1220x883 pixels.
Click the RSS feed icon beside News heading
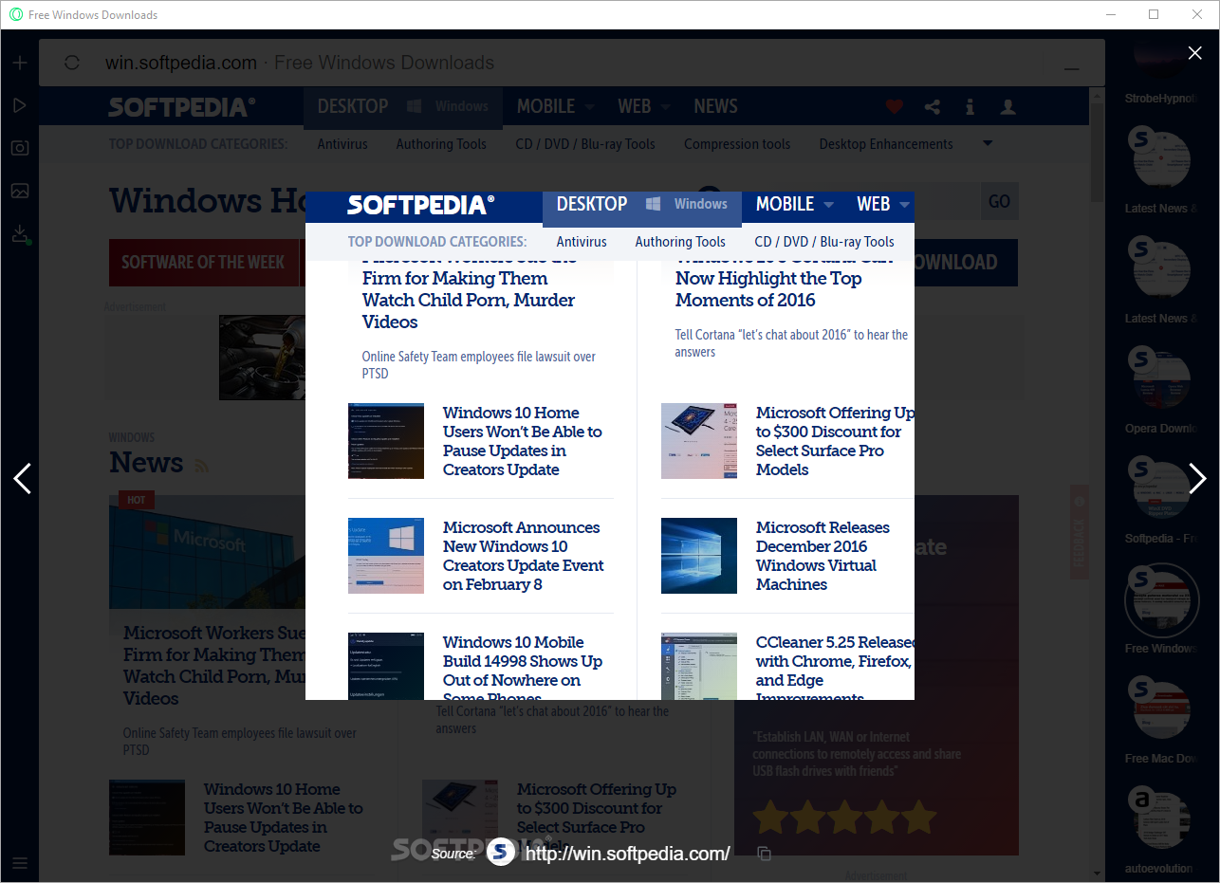[201, 465]
